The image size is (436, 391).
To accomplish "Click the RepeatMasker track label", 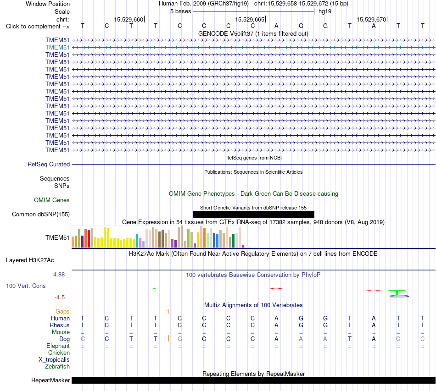I will click(50, 380).
